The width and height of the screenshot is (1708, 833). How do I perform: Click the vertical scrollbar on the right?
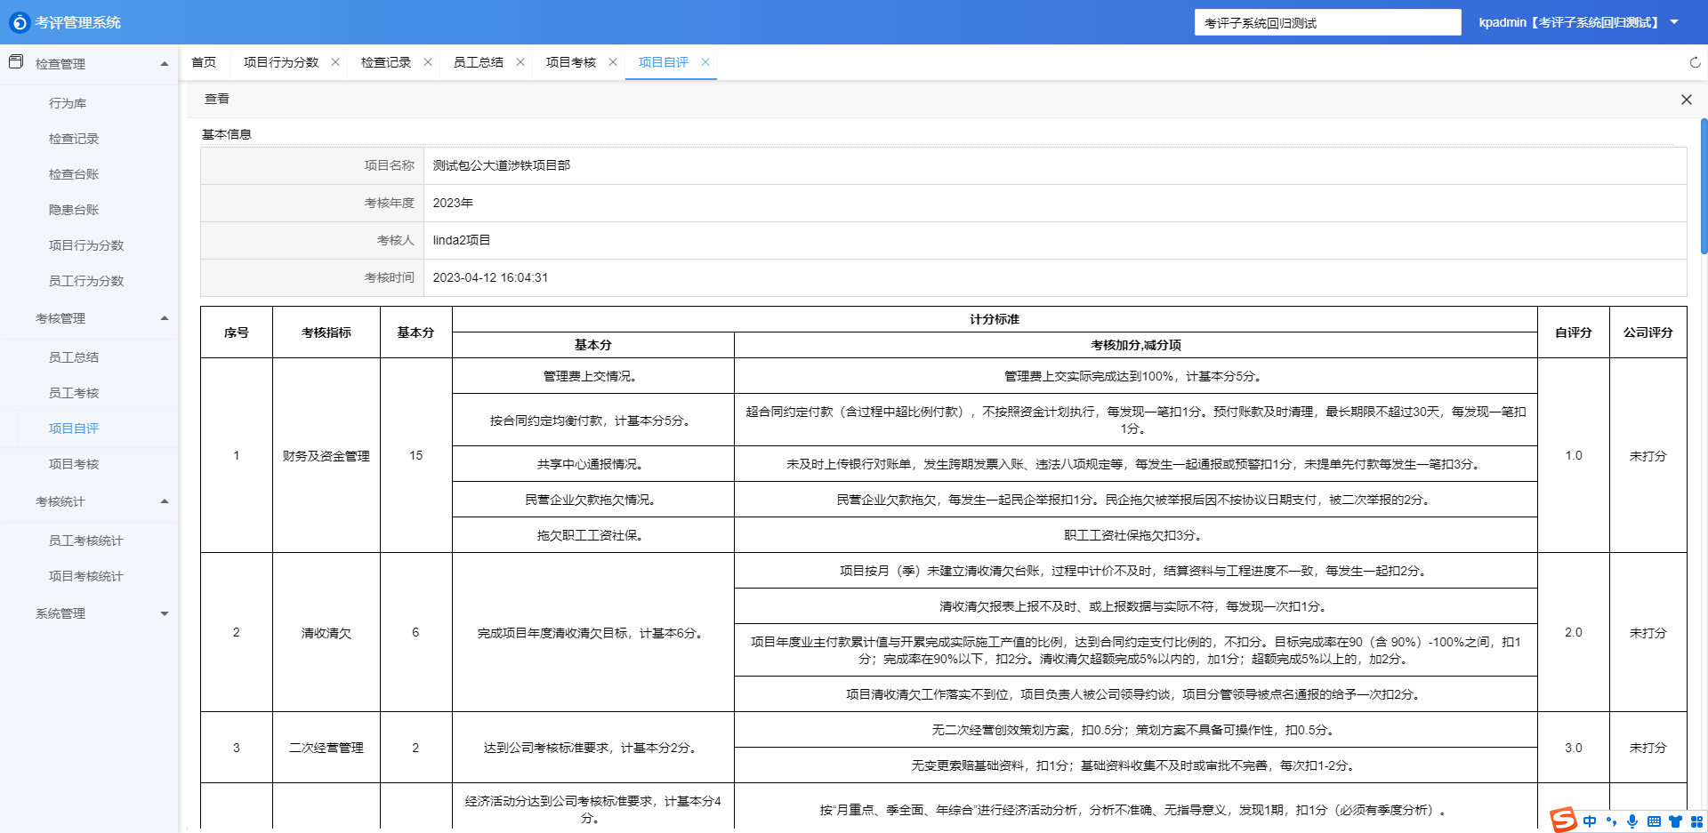[1704, 187]
